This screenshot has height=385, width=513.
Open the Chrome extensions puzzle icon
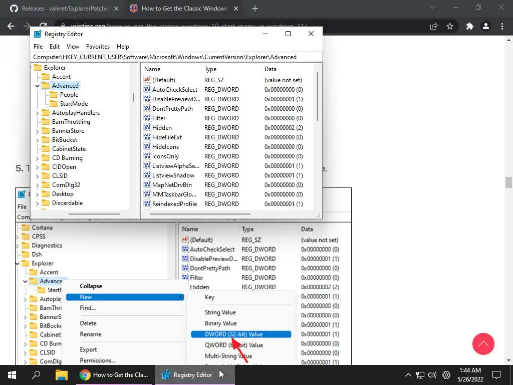tap(470, 26)
